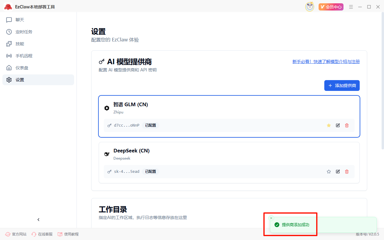
Task: Open the 新手必看 model introduction link
Action: (326, 61)
